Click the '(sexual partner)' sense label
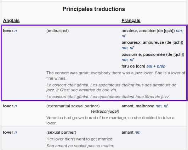Image resolution: width=188 pixels, height=150 pixels. [61, 132]
